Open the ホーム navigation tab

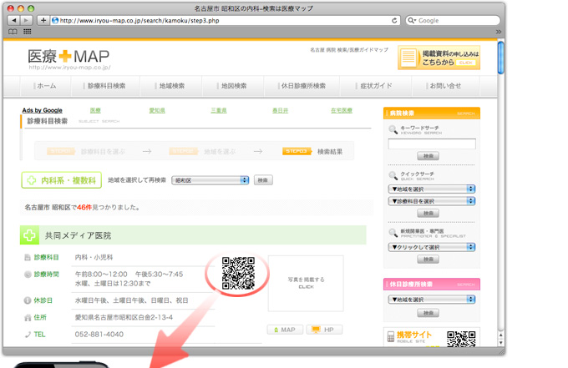tap(45, 86)
